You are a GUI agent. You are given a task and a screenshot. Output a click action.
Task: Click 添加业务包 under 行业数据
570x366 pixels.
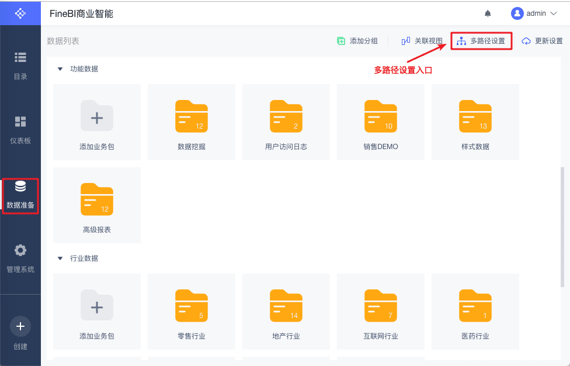point(97,312)
